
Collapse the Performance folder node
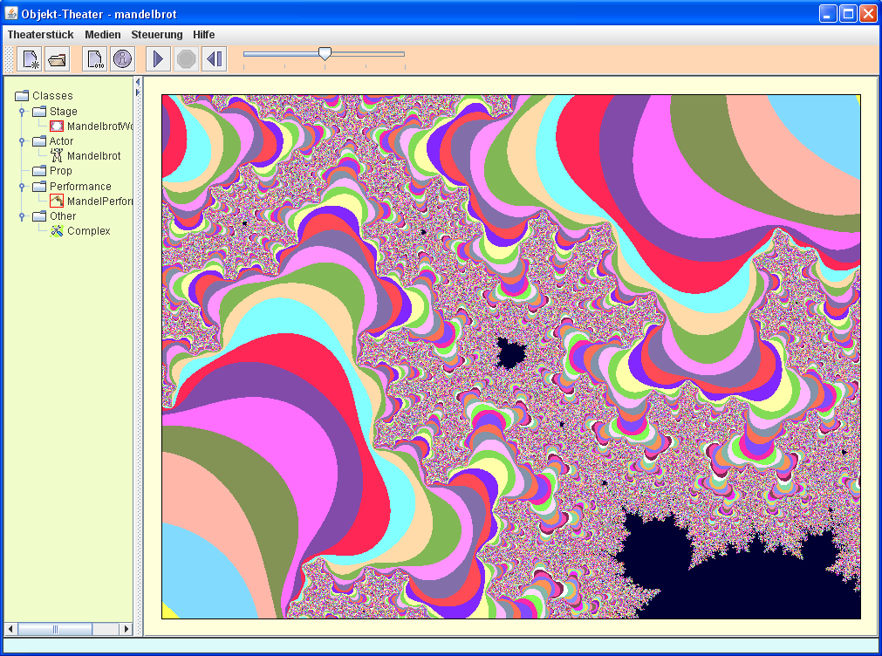pos(22,187)
